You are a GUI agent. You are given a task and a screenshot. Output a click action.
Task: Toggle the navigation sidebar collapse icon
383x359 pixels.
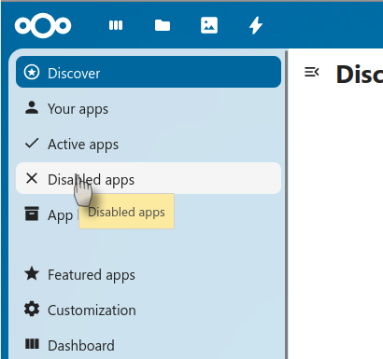click(311, 72)
